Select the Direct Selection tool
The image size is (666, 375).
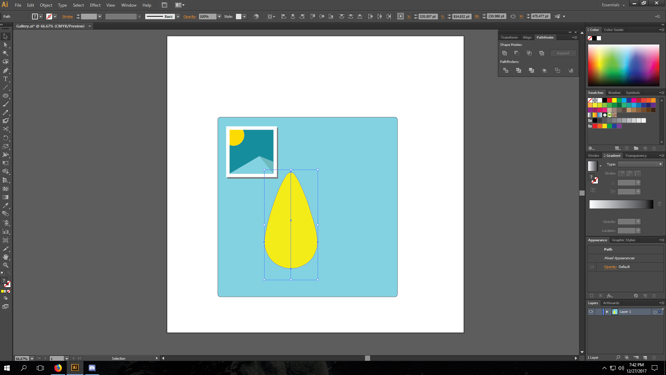tap(6, 45)
